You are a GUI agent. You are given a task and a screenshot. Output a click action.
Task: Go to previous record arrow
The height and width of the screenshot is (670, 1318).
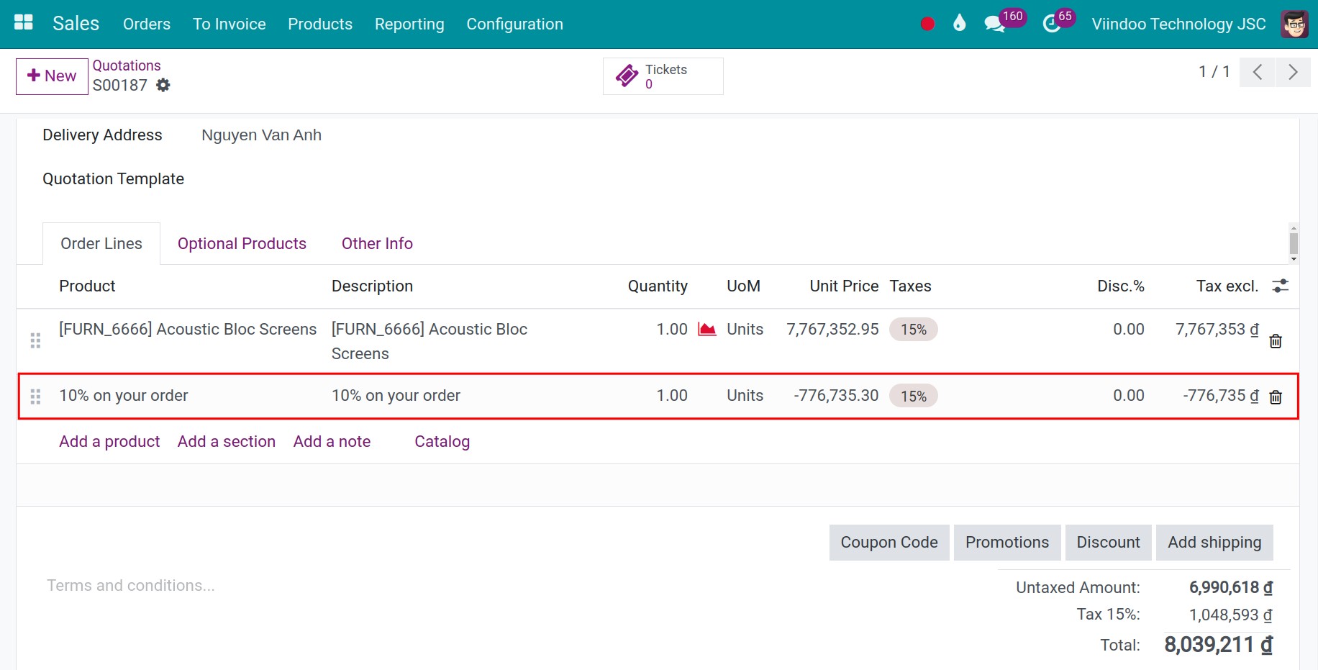1257,72
